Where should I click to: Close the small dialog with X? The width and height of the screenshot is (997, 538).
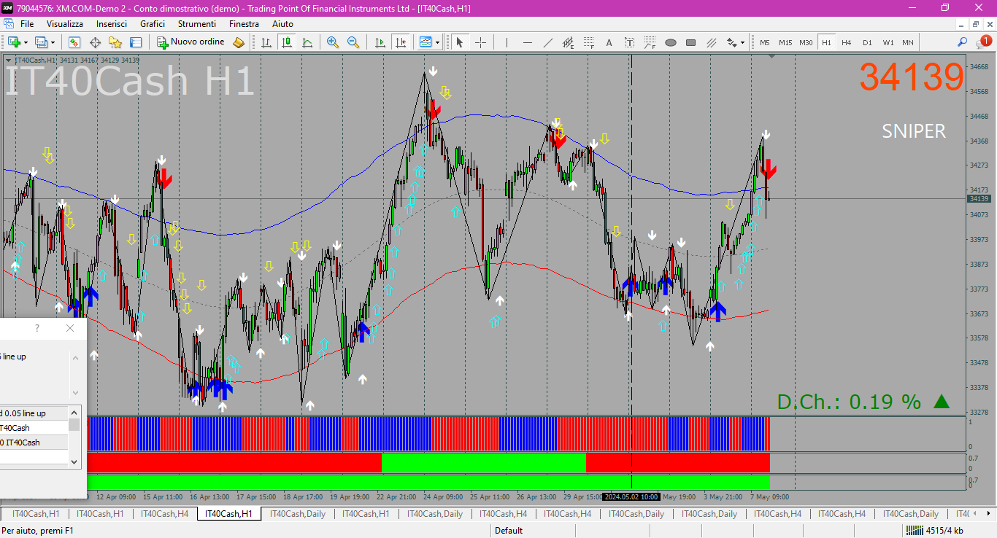click(70, 329)
